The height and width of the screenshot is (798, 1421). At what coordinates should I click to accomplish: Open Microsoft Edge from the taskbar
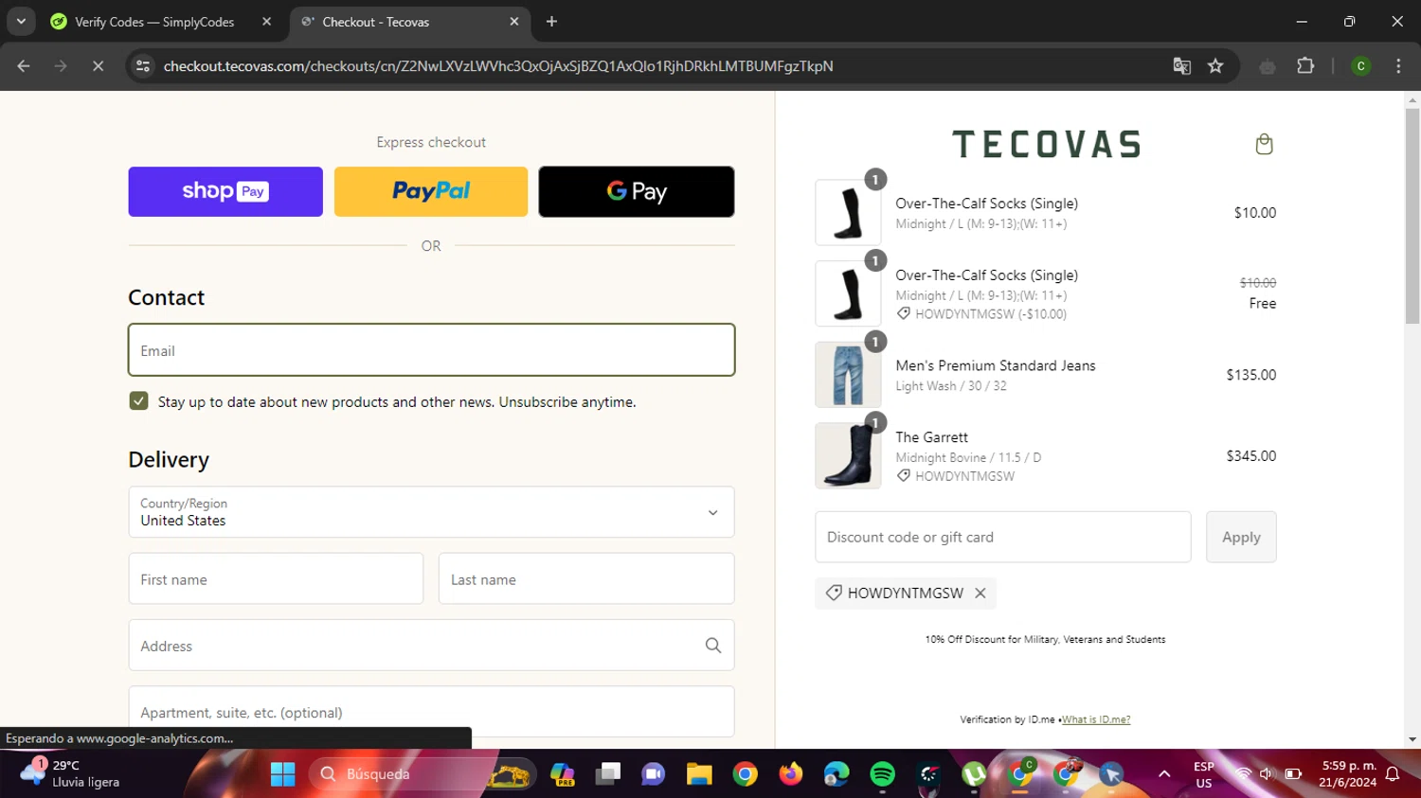(x=836, y=774)
